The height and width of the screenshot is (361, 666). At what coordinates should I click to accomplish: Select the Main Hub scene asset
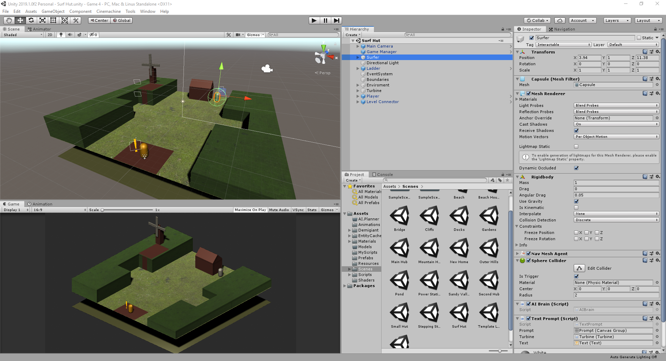point(399,251)
